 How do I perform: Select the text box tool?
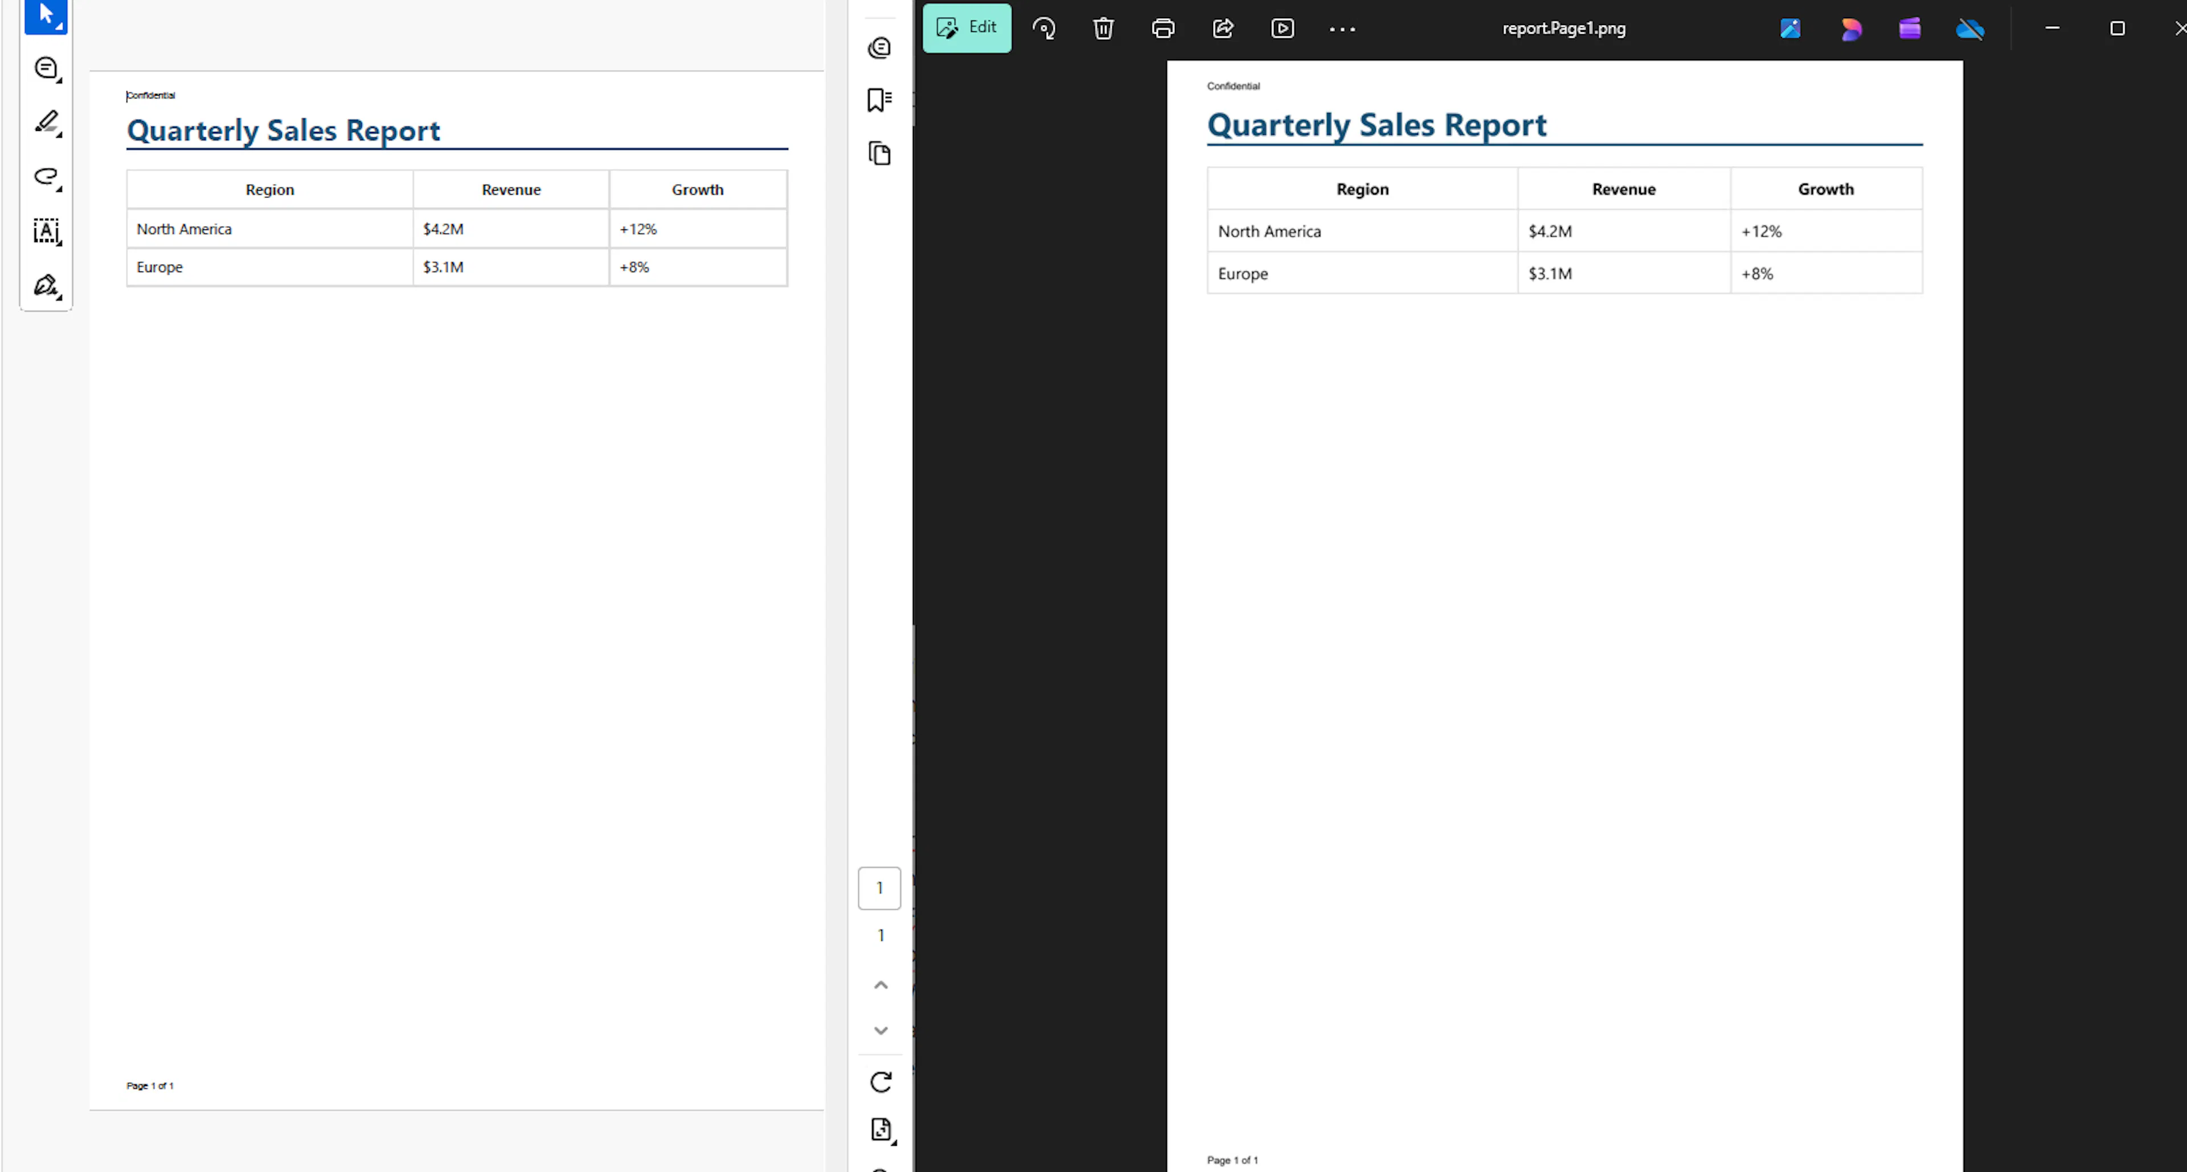pos(47,231)
